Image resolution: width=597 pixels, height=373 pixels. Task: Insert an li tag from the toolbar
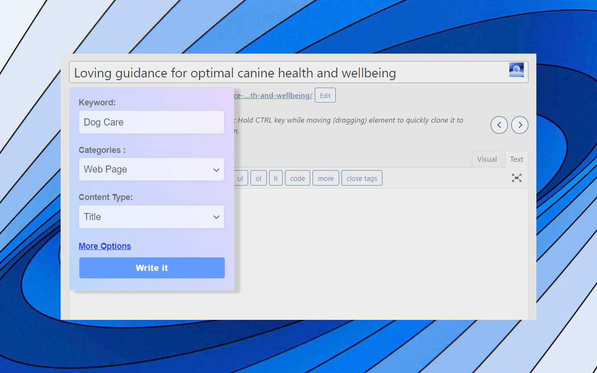pyautogui.click(x=276, y=179)
